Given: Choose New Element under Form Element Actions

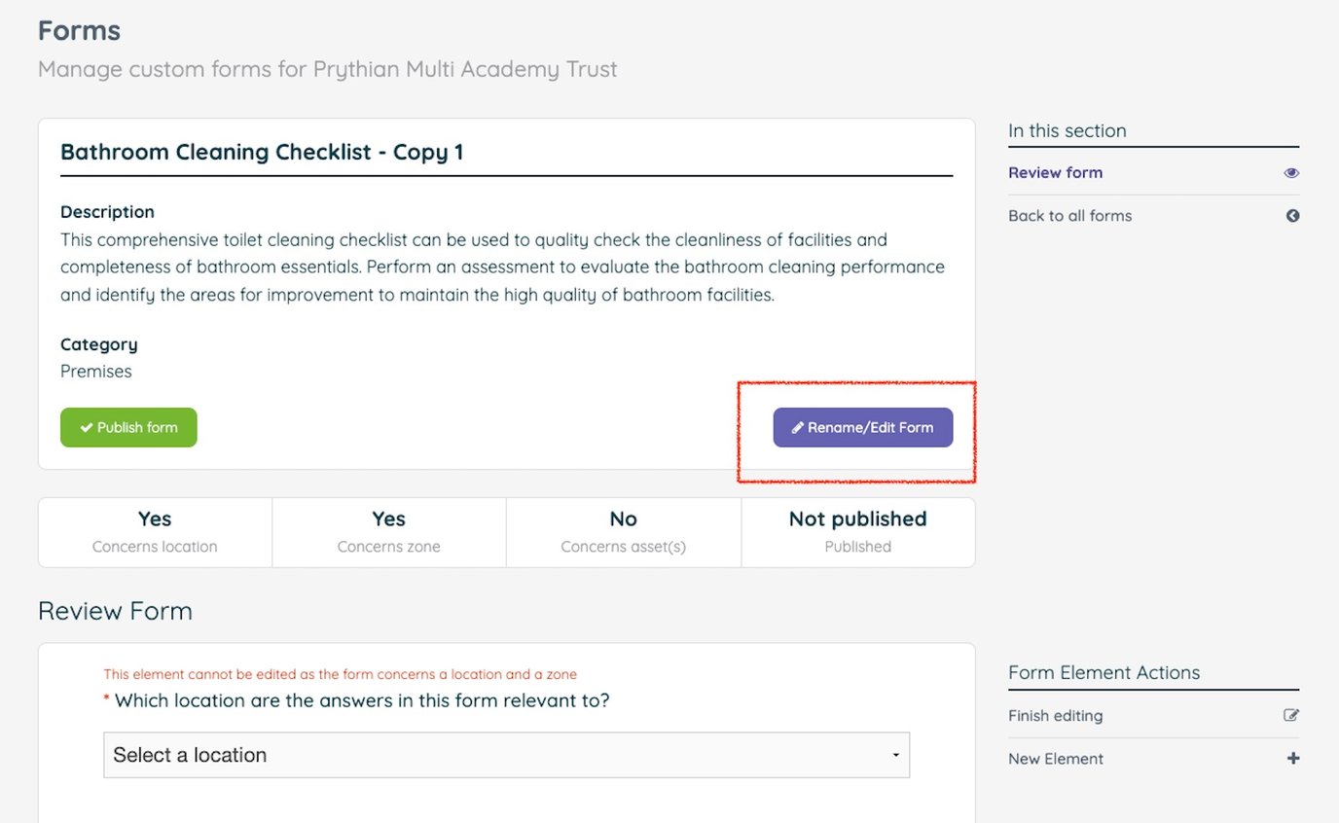Looking at the screenshot, I should 1055,759.
